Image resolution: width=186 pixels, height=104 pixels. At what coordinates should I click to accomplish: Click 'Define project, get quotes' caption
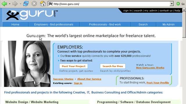tap(76, 71)
